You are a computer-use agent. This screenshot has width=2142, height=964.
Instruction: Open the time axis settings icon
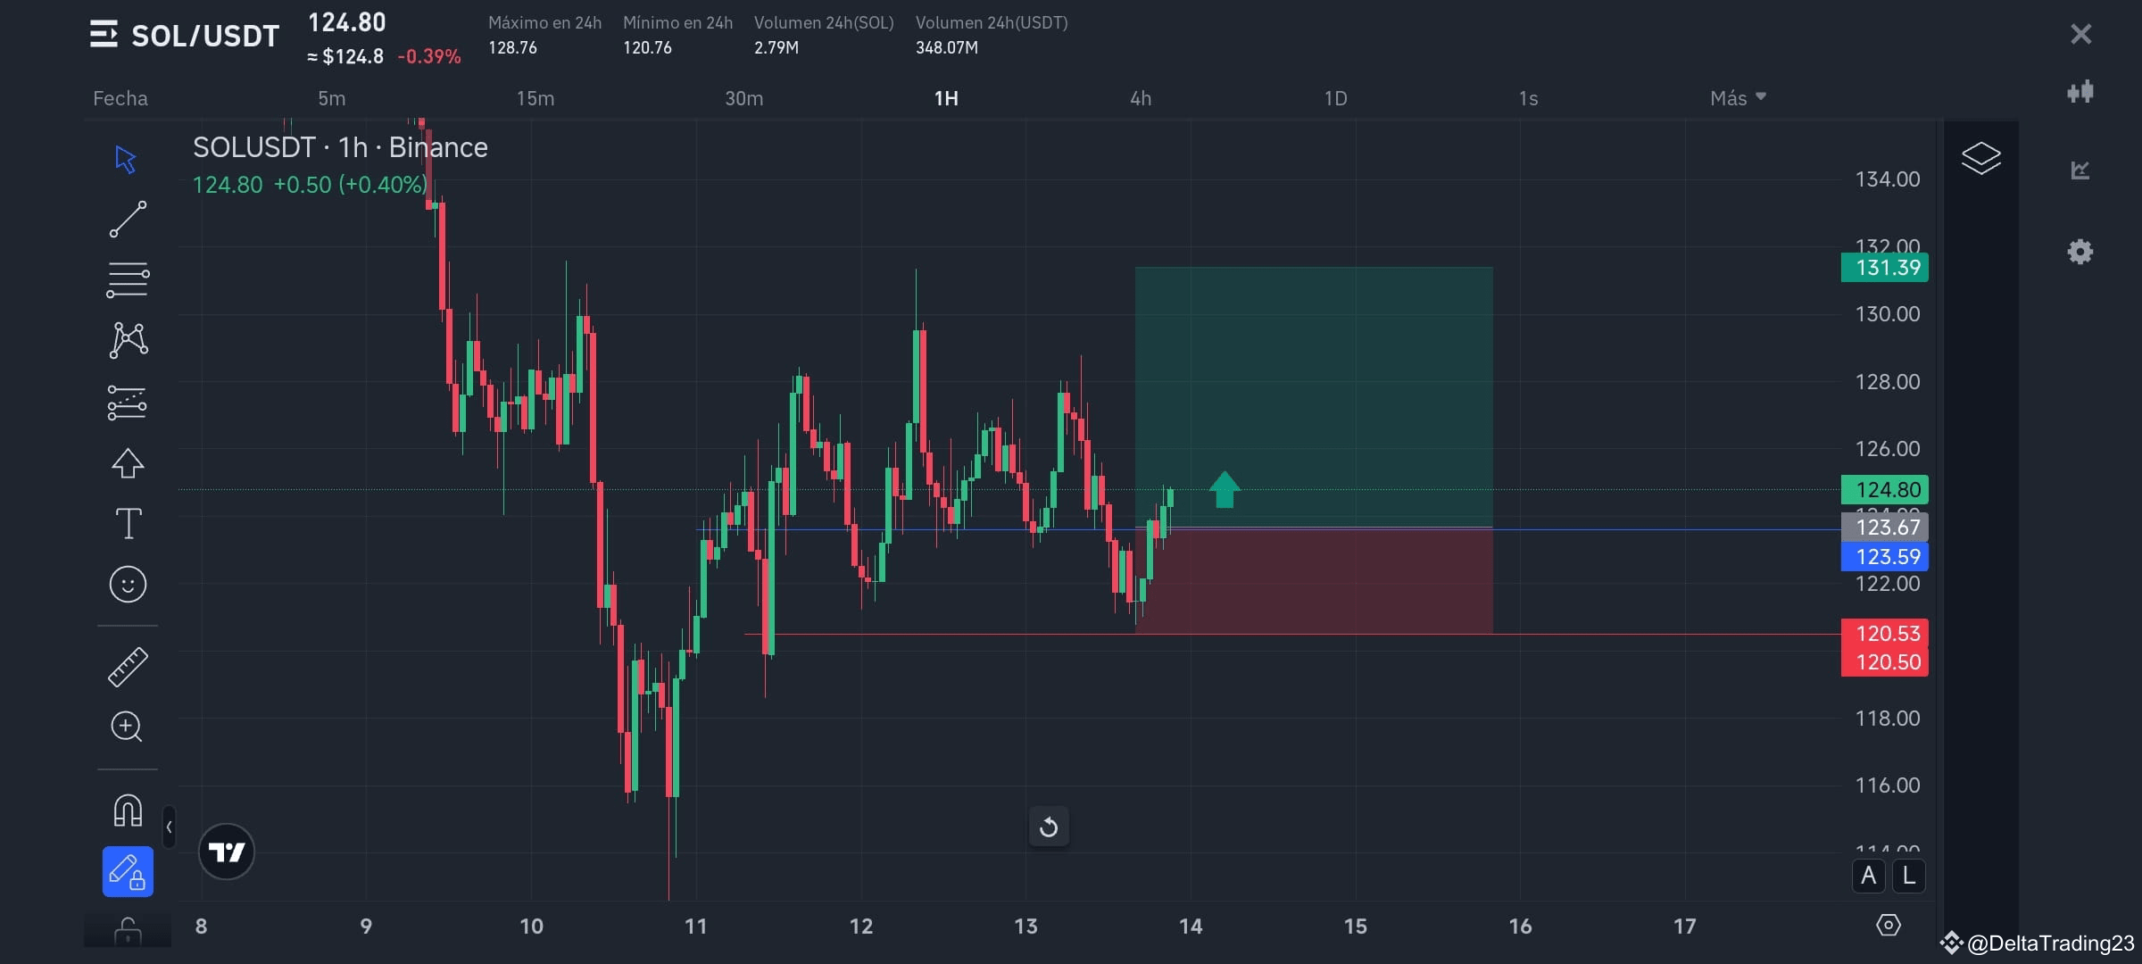[x=1888, y=926]
